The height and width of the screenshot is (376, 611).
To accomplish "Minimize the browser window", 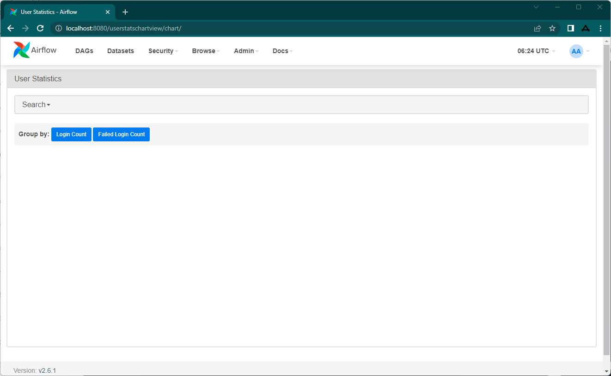I will pos(557,7).
